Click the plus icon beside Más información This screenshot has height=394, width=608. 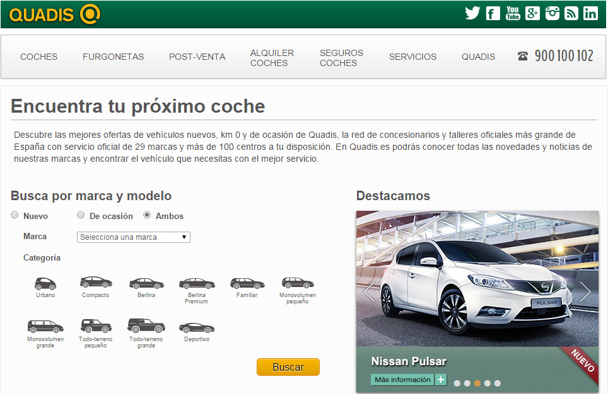click(441, 380)
